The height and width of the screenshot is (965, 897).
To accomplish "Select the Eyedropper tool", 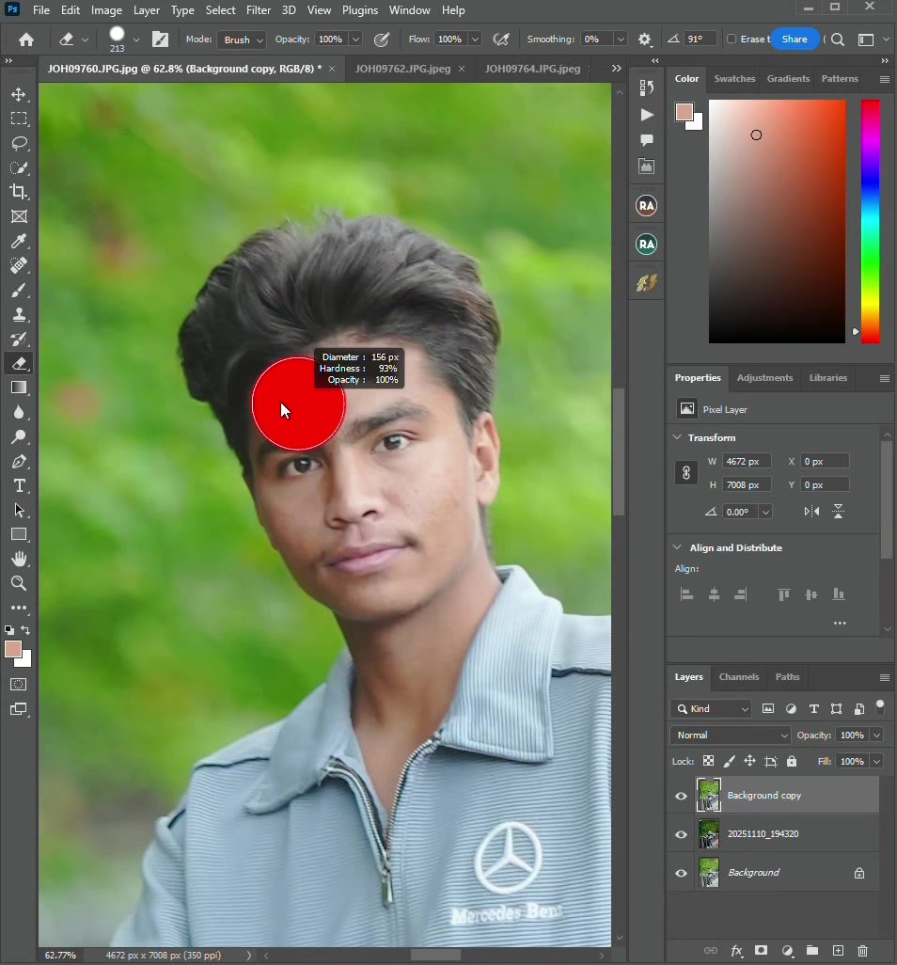I will [x=19, y=241].
